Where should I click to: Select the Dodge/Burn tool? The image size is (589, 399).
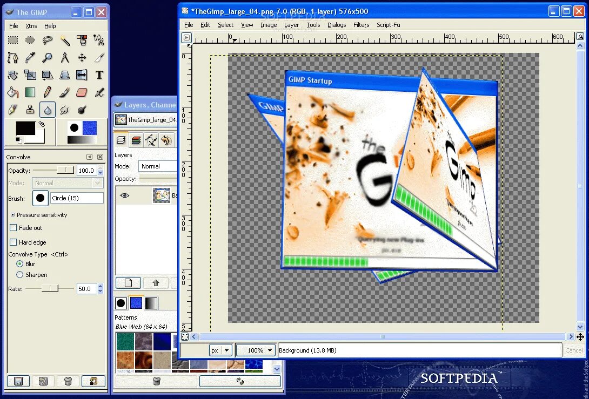click(82, 110)
